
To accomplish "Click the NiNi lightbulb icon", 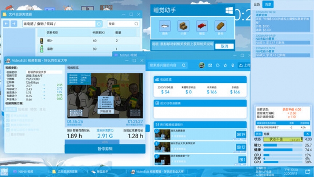I will (233, 65).
